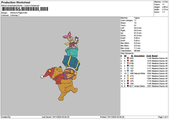The height and width of the screenshot is (119, 169).
Task: Choose the dark blue swatch for stop 4
Action: point(128,66)
